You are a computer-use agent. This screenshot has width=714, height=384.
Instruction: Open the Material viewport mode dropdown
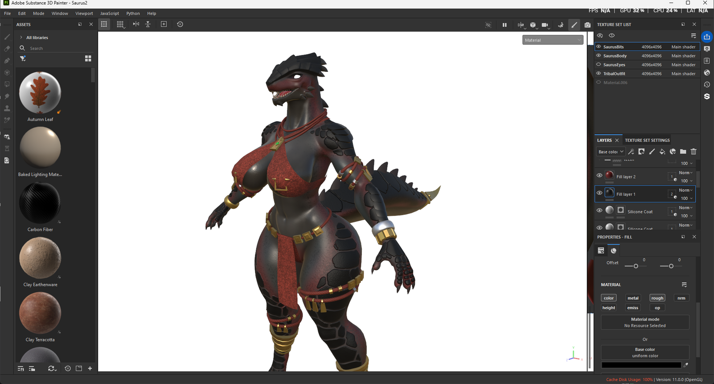(552, 40)
